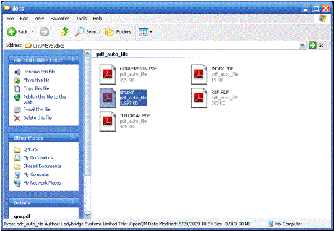Screen dimensions: 334x231
Task: Click Rename this file link
Action: 39,72
